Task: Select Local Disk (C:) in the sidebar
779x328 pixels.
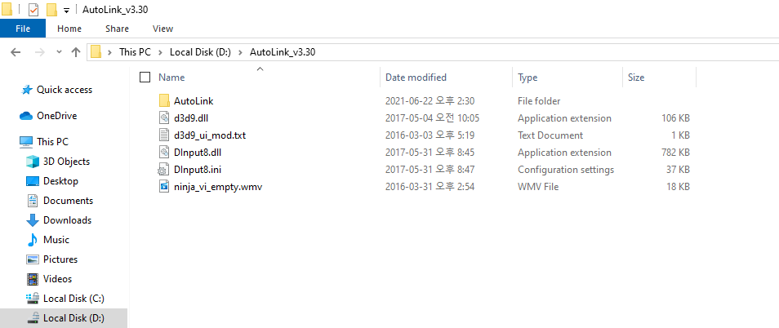Action: 73,299
